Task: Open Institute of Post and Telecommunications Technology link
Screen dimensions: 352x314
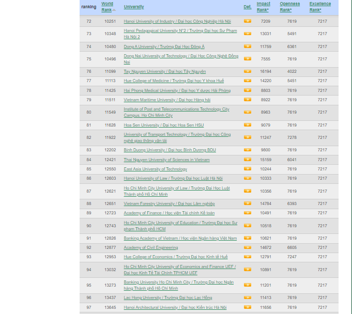Action: [176, 112]
